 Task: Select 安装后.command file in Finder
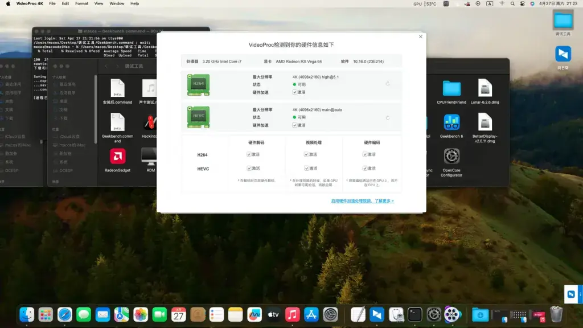point(117,92)
